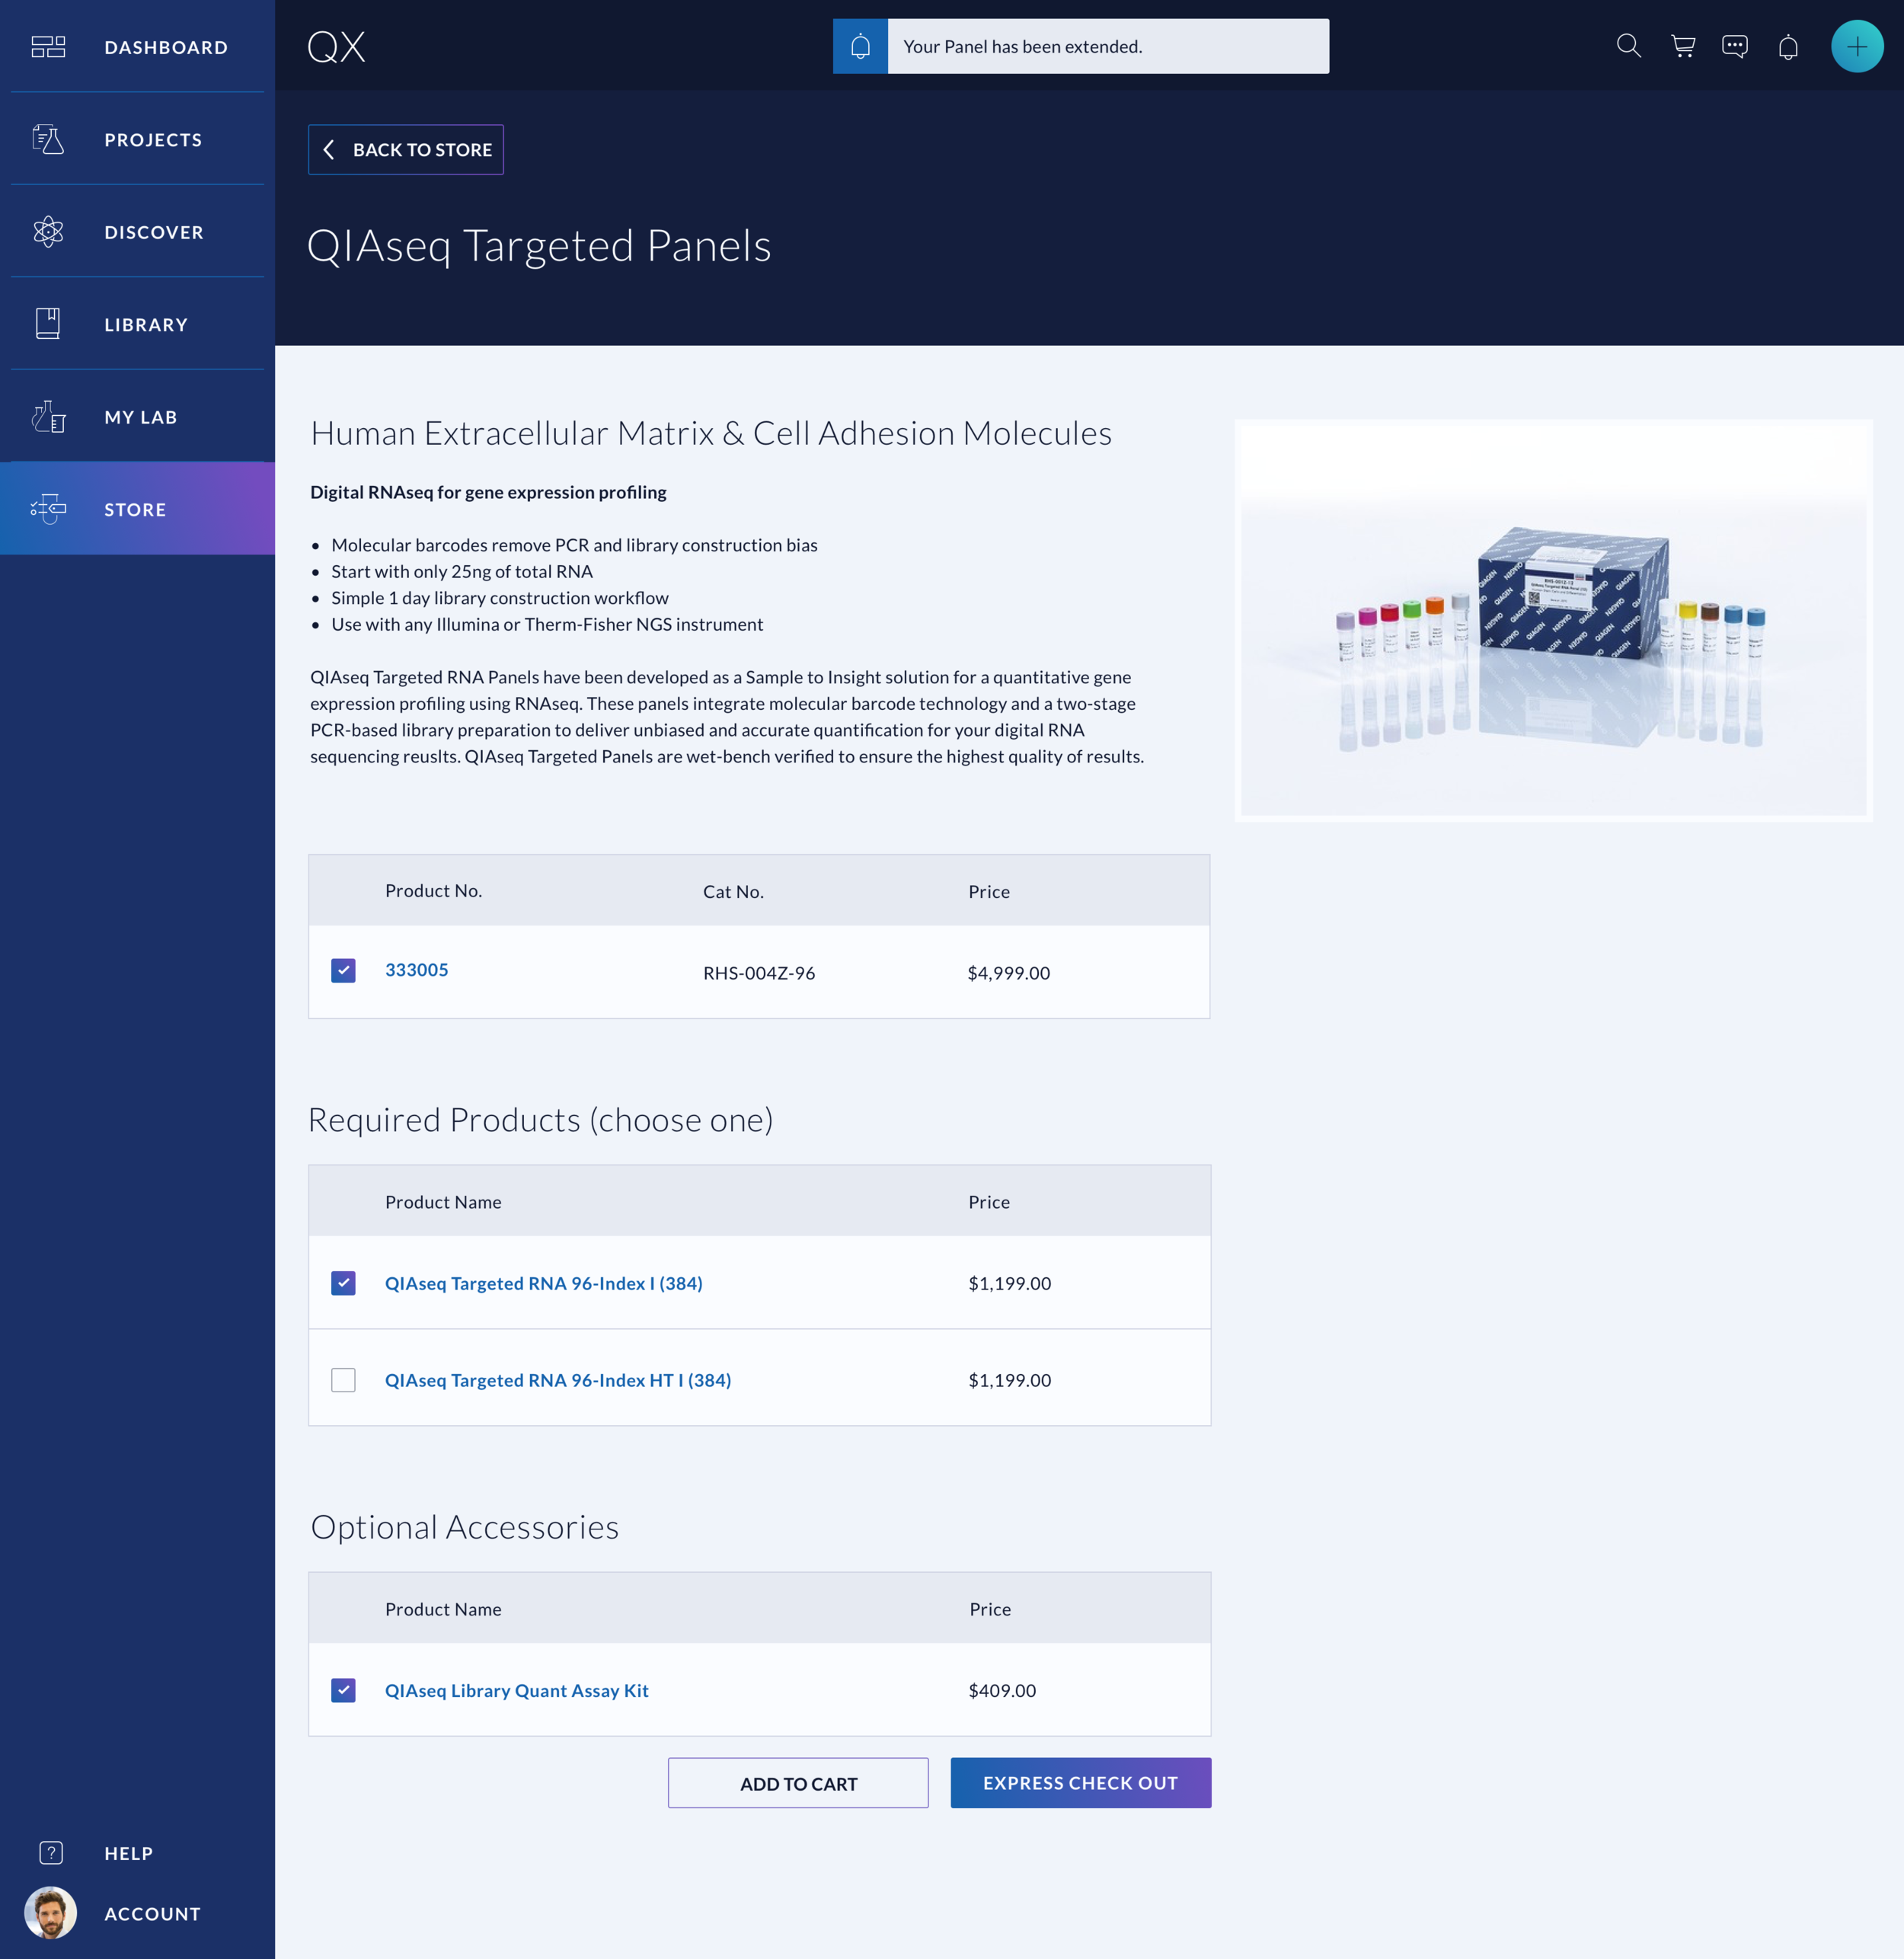
Task: Open the shopping cart icon
Action: 1683,46
